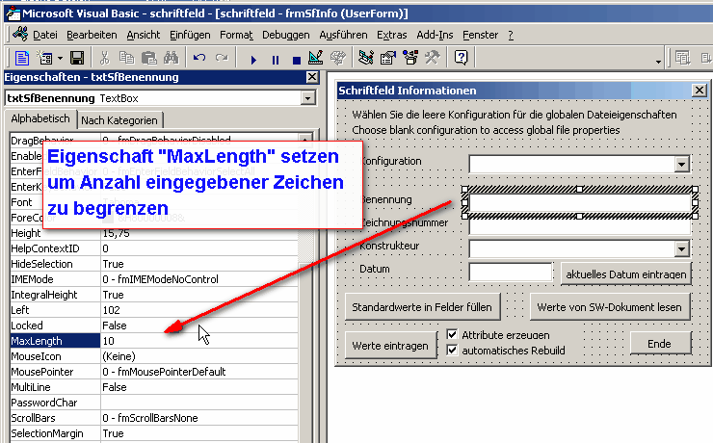Select the MaxLength property row

point(154,341)
